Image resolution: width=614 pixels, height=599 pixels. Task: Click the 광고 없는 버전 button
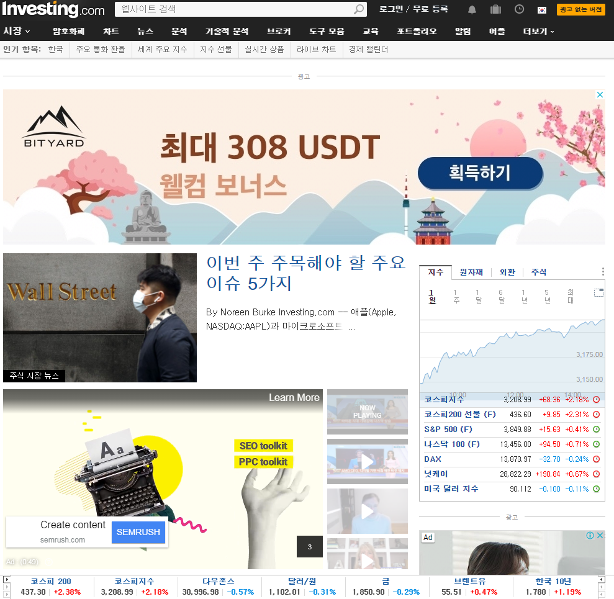click(x=580, y=9)
